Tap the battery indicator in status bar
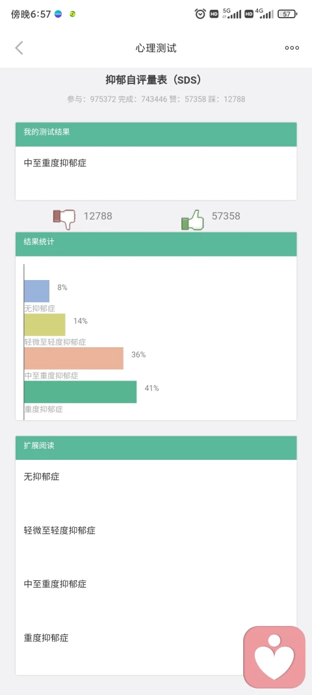 287,14
